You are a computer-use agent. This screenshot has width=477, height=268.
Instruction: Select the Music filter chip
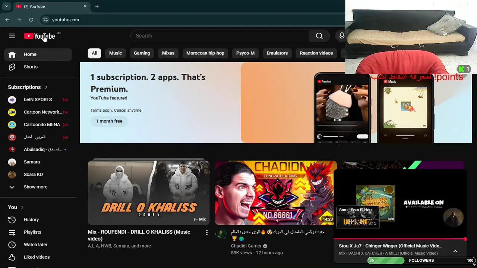click(x=116, y=53)
